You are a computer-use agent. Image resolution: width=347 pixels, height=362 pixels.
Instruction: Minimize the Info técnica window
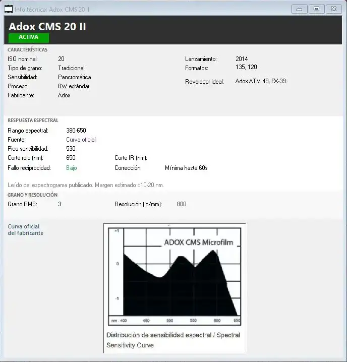pyautogui.click(x=300, y=9)
